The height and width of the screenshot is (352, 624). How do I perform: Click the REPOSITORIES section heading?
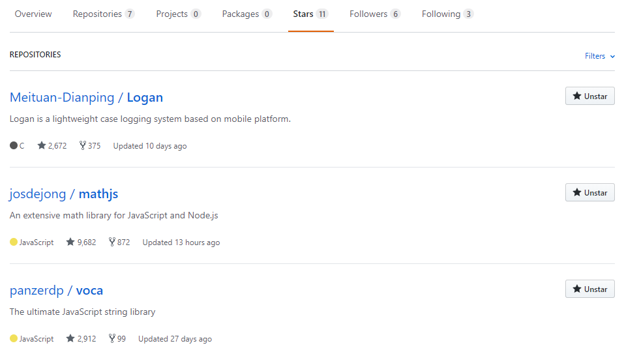coord(35,55)
